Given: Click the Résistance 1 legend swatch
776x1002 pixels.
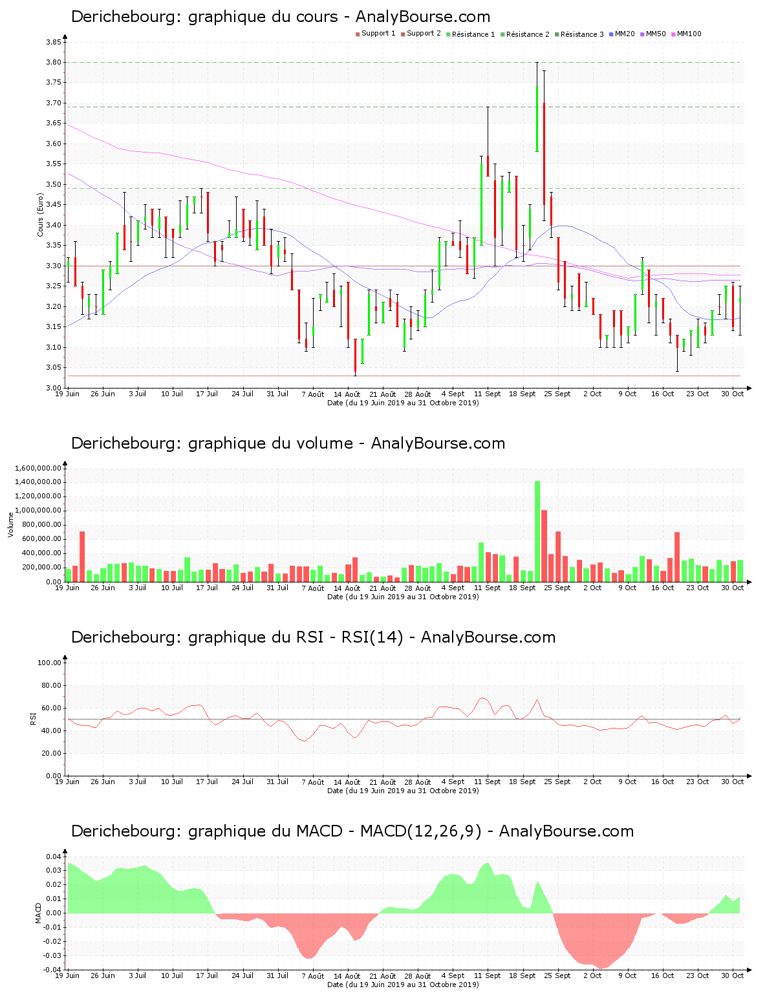Looking at the screenshot, I should (448, 34).
